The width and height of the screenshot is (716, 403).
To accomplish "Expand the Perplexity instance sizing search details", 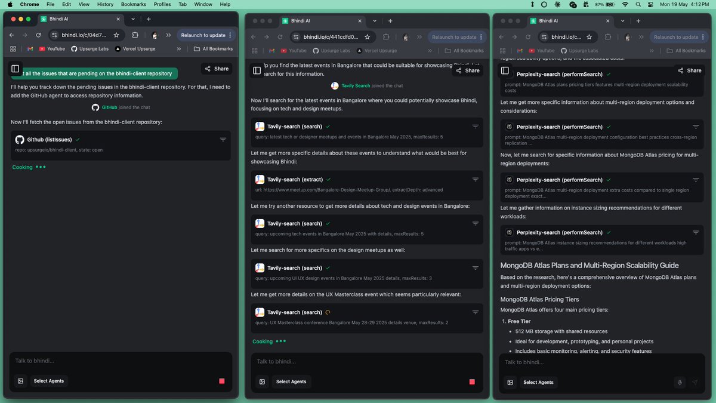I will [x=696, y=232].
